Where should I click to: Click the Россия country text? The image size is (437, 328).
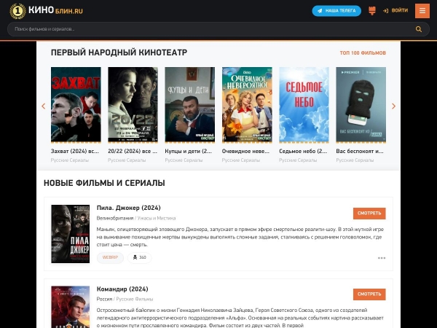[x=104, y=299]
